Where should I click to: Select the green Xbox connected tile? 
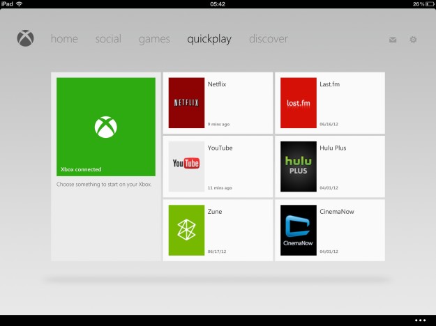(x=106, y=127)
